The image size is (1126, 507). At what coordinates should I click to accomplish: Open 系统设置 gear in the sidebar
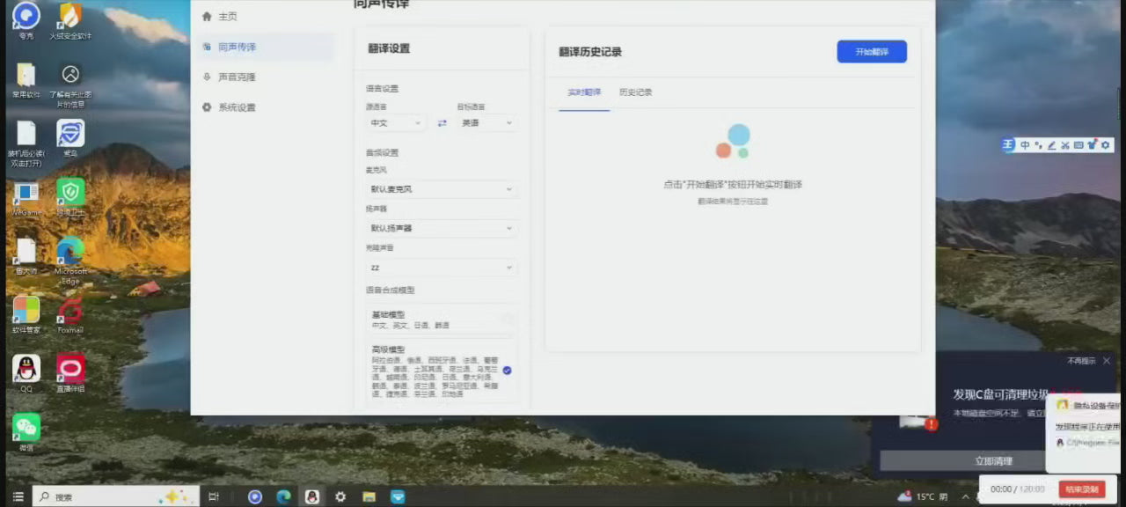236,107
